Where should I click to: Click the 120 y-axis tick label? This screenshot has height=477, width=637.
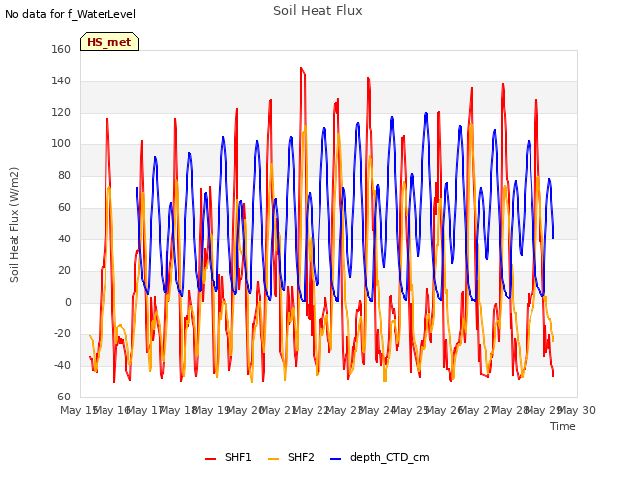click(x=61, y=112)
